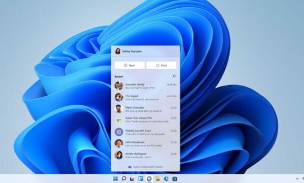Click Amber Rodriguez's profile picture
Image resolution: width=304 pixels, height=183 pixels.
119,155
